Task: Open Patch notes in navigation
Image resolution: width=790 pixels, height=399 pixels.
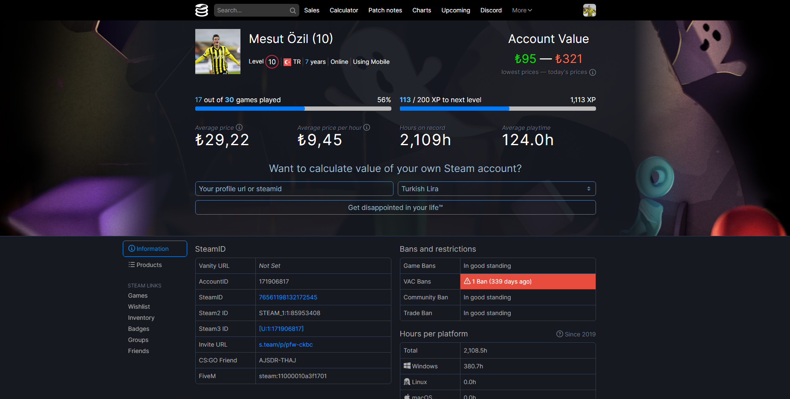Action: point(385,10)
